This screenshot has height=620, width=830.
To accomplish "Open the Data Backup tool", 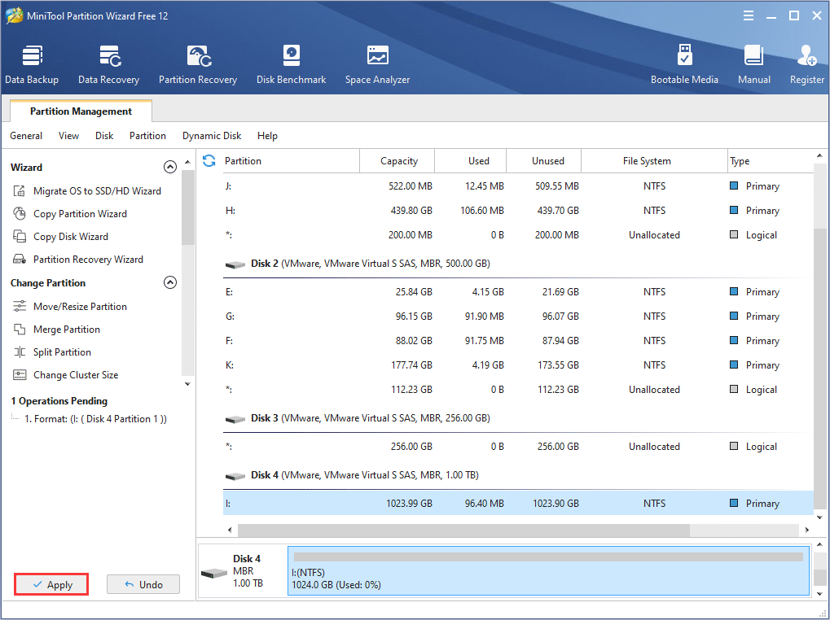I will [x=32, y=64].
